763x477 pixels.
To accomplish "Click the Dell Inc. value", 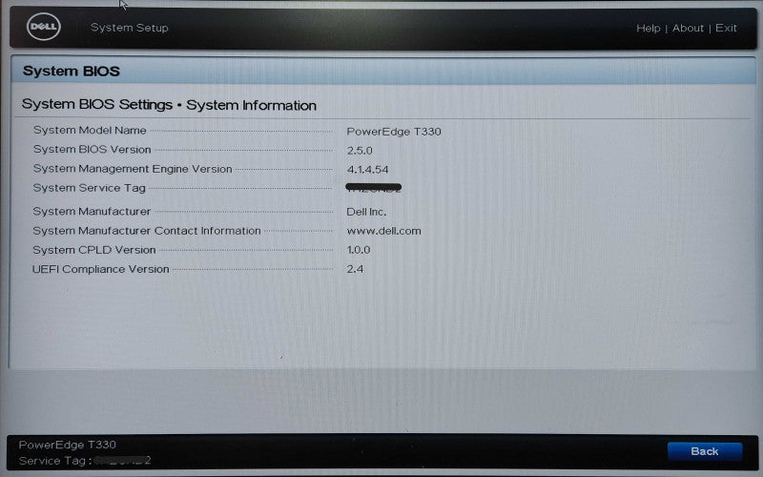I will pyautogui.click(x=366, y=212).
